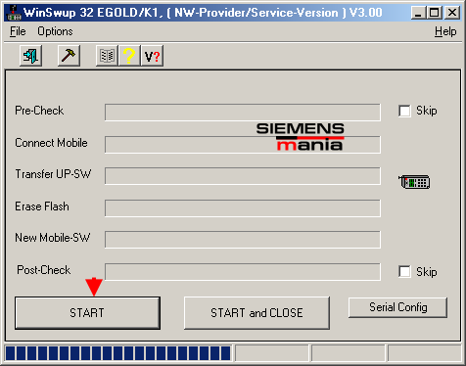This screenshot has height=366, width=466.
Task: Click the START button
Action: [x=87, y=313]
